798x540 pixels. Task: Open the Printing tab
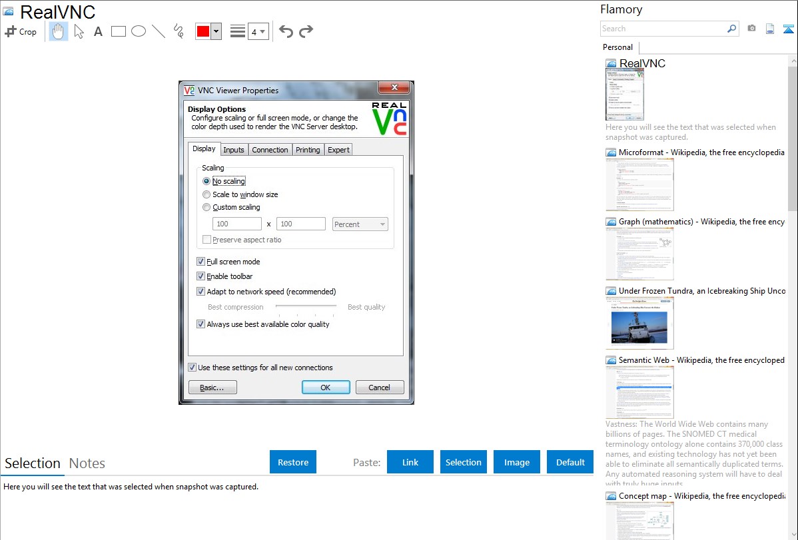(308, 150)
